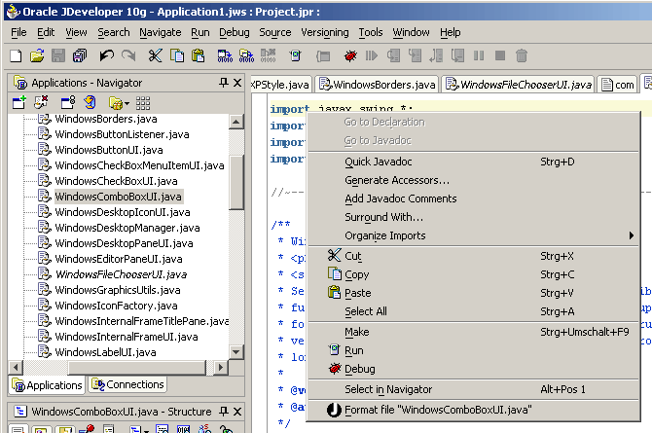This screenshot has width=652, height=433.
Task: Click the Undo arrow toolbar icon
Action: pyautogui.click(x=107, y=56)
